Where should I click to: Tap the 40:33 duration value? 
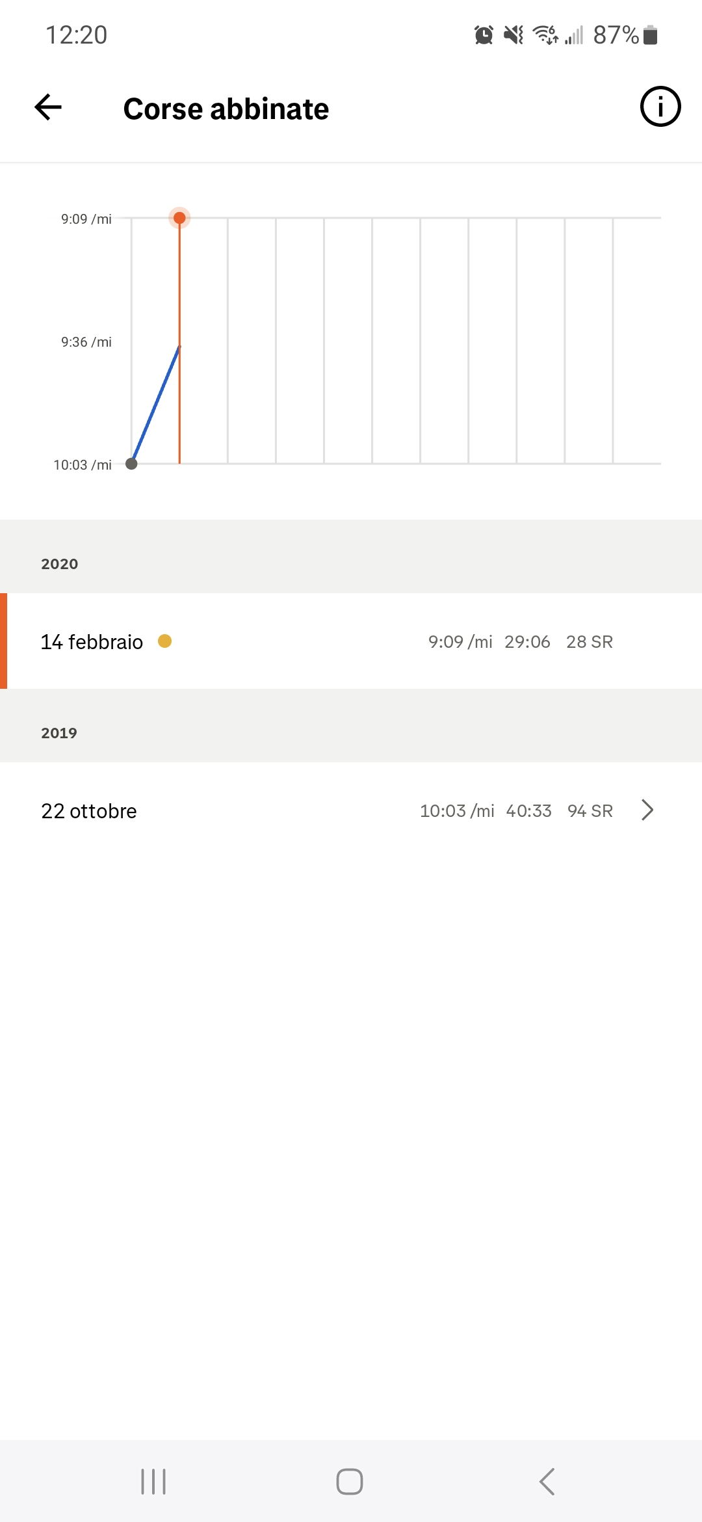(529, 811)
